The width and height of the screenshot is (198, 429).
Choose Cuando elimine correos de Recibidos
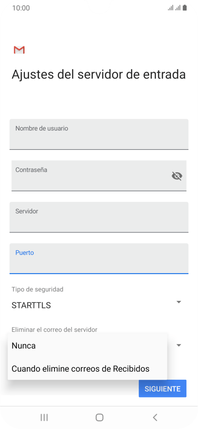pos(88,369)
